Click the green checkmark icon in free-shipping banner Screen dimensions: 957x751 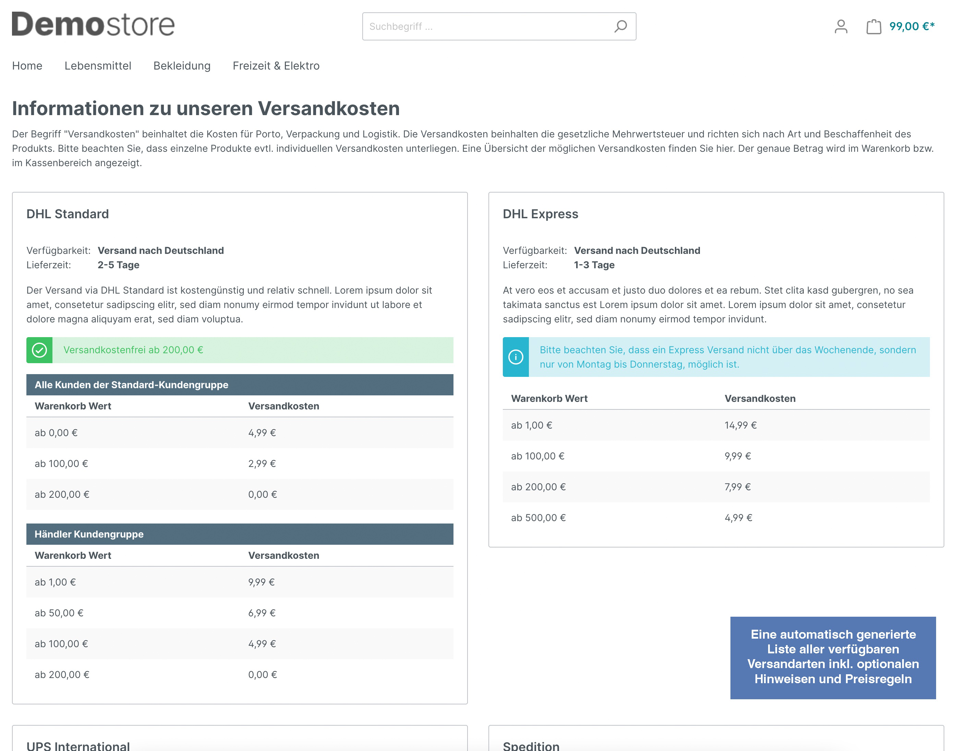(x=39, y=350)
